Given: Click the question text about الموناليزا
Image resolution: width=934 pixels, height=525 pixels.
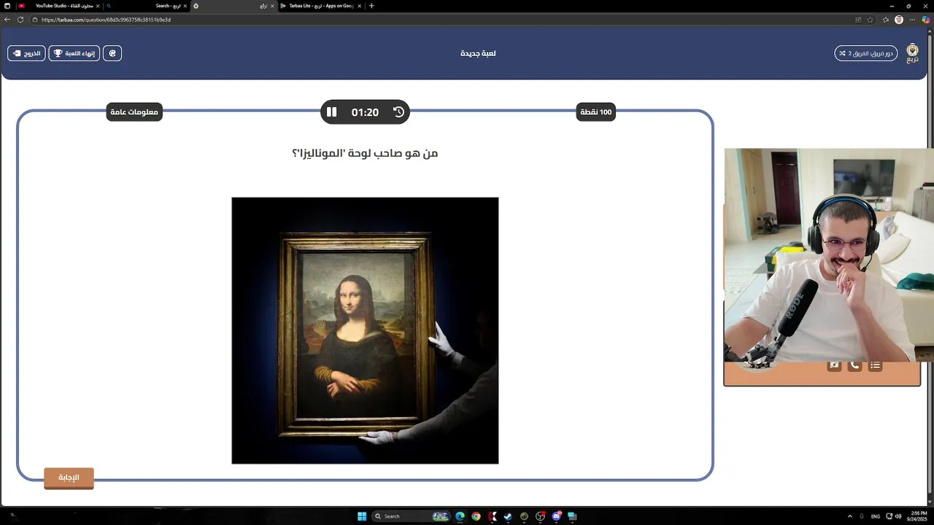Looking at the screenshot, I should point(365,153).
